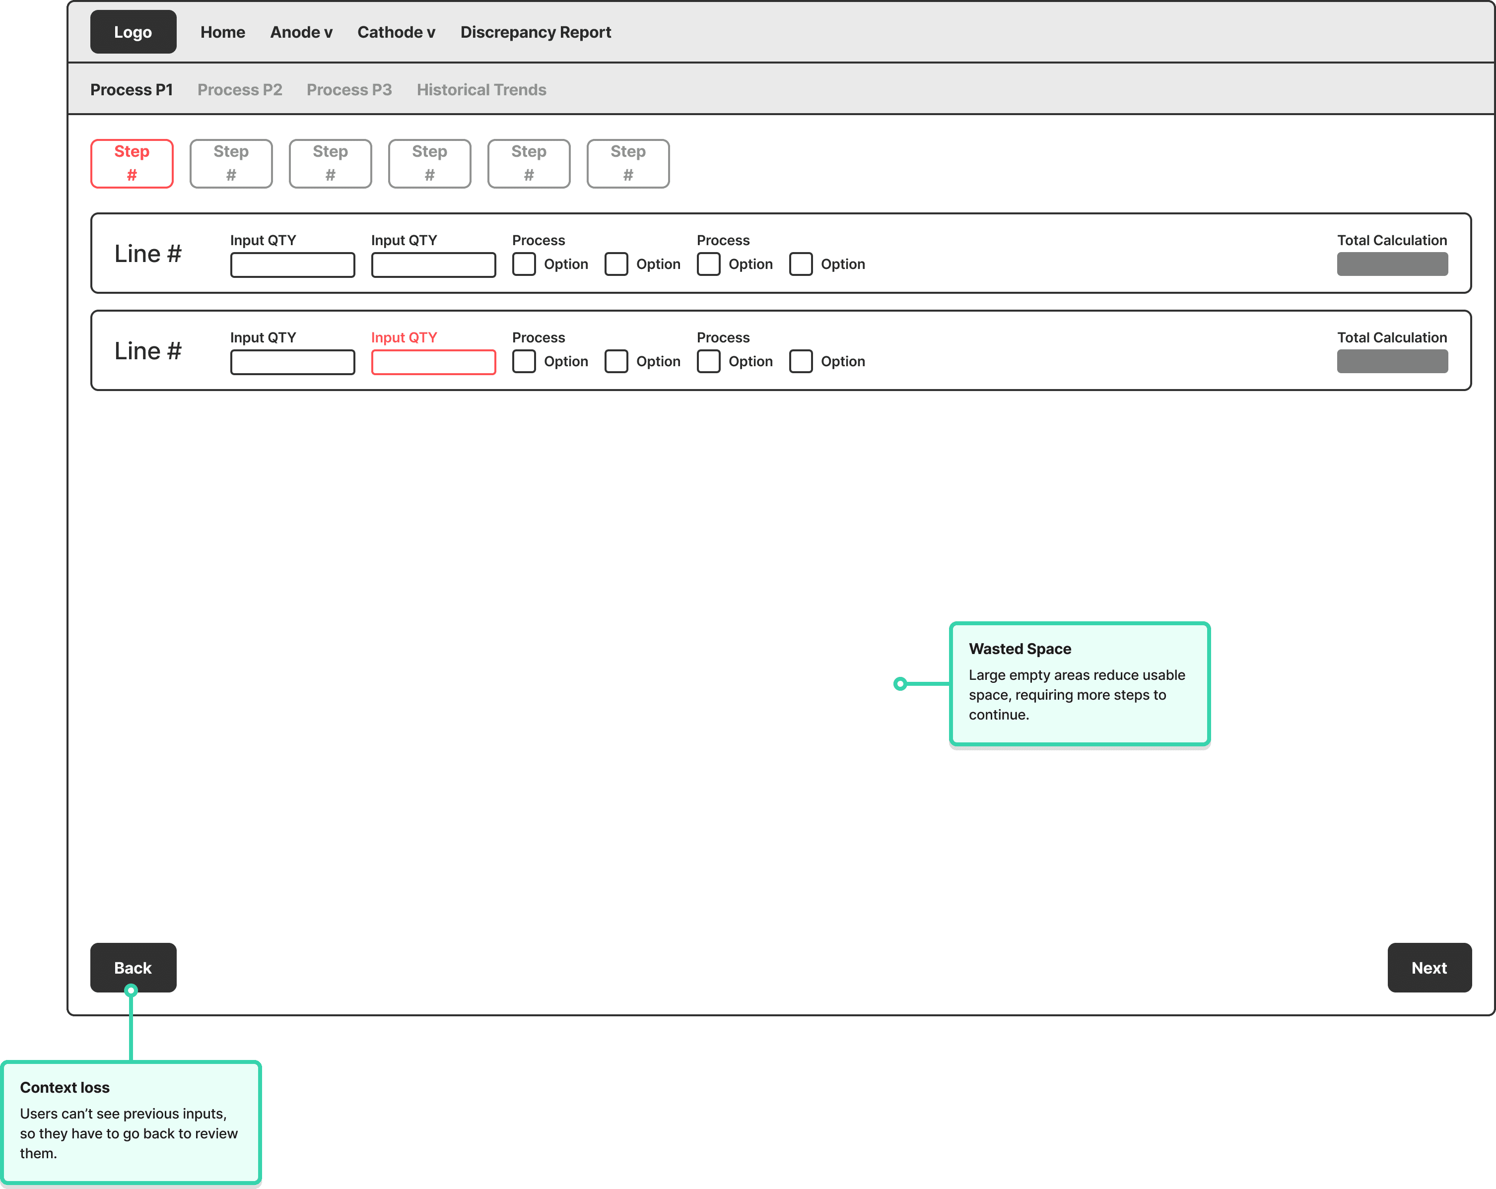Open the Anode dropdown menu

[x=301, y=31]
